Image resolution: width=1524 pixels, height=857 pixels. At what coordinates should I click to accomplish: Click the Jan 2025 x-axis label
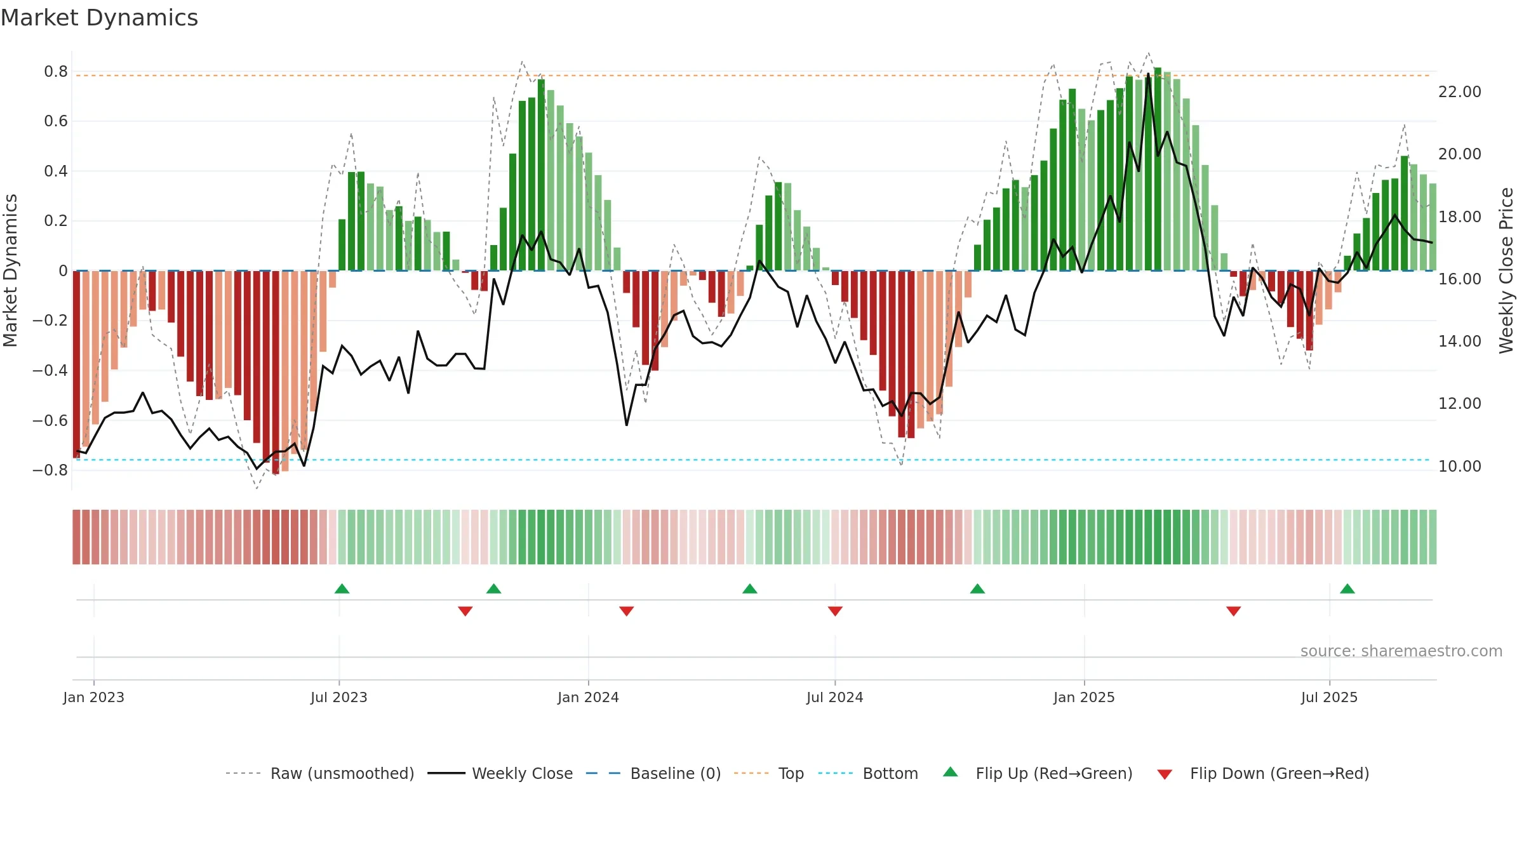1085,697
